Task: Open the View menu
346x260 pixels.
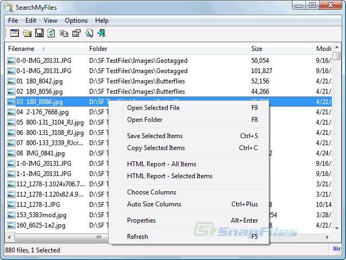Action: [x=50, y=21]
